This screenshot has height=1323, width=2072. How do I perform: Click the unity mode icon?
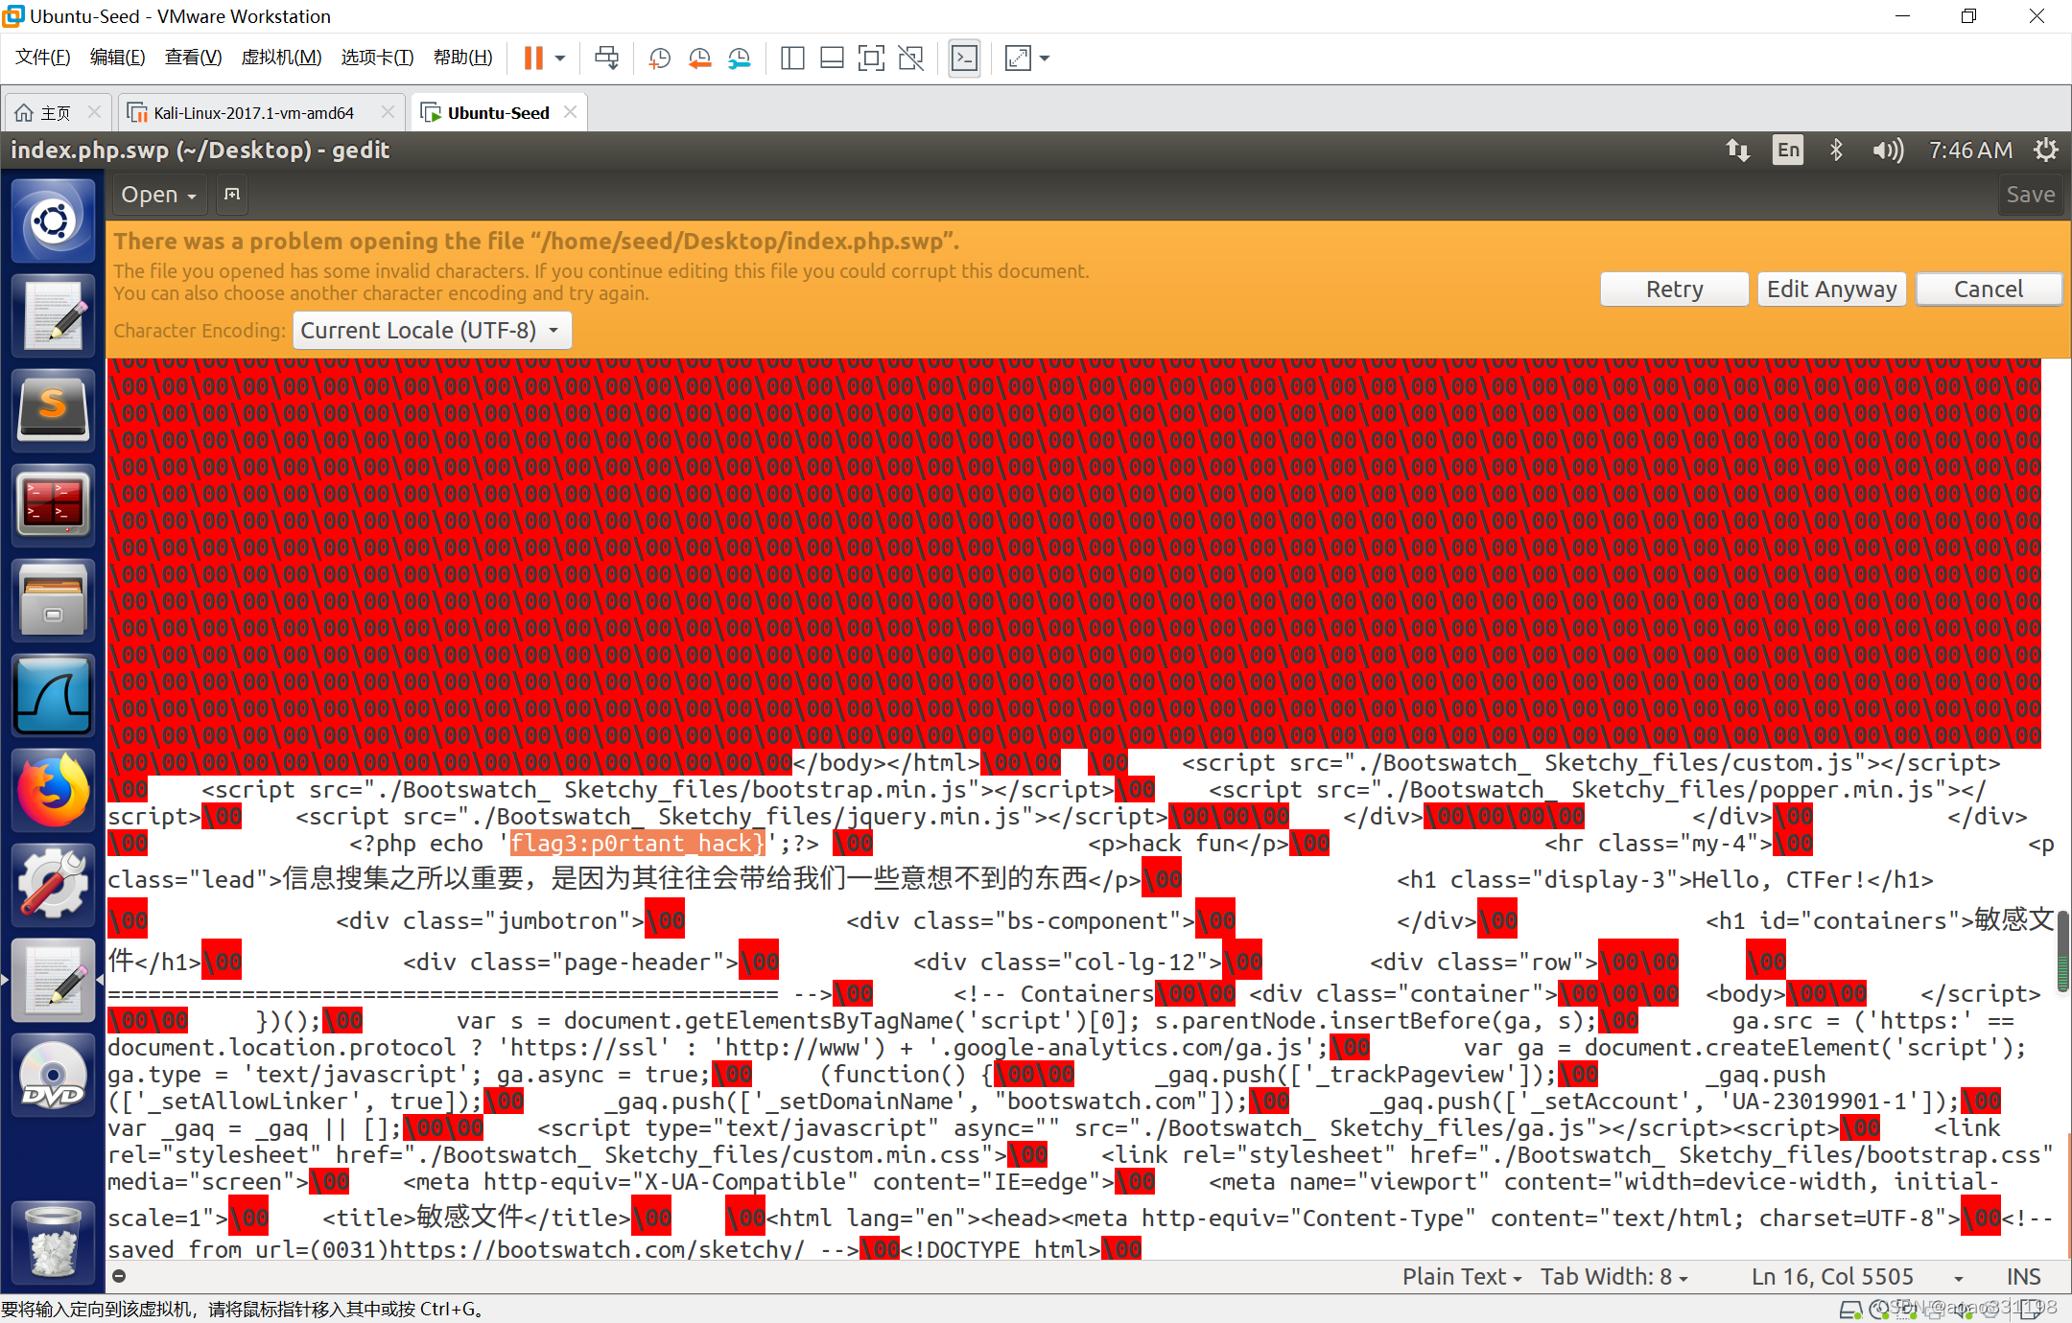tap(910, 58)
